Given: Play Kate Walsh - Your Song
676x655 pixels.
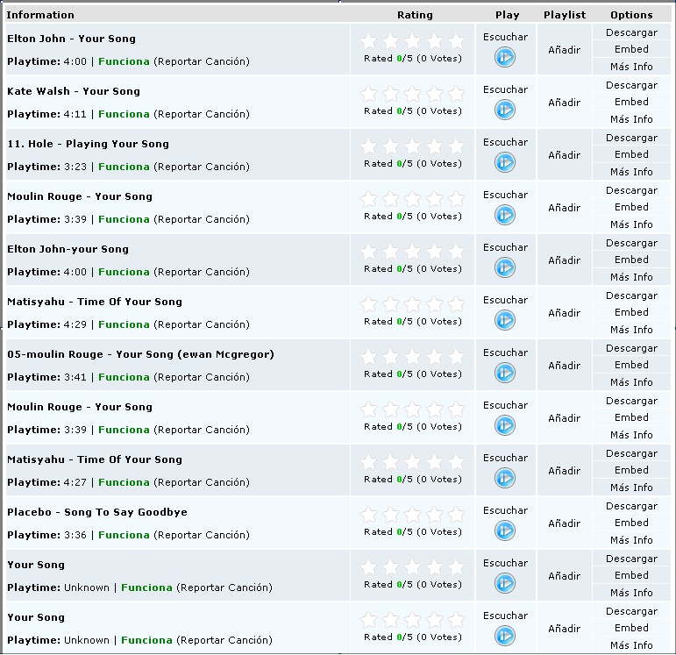Looking at the screenshot, I should pyautogui.click(x=505, y=110).
